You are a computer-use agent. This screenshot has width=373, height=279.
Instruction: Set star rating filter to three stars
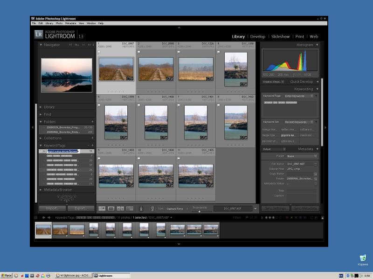pos(273,218)
